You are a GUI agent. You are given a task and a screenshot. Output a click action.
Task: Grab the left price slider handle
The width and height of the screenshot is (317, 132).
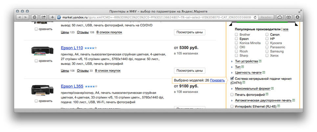click(230, 24)
